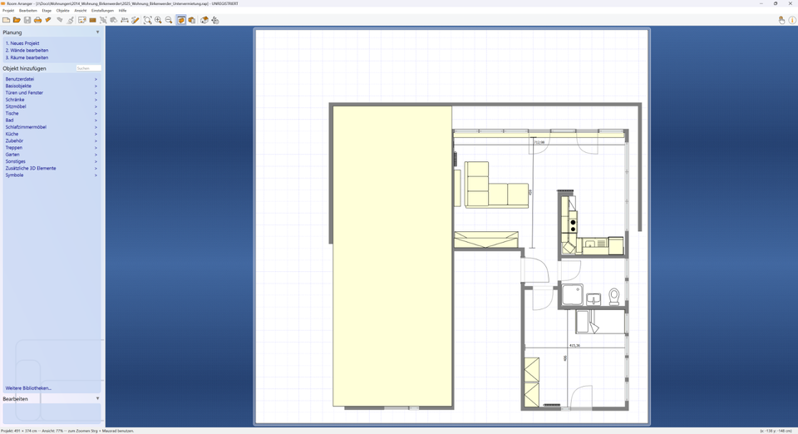
Task: Toggle the highlighted 2D view button
Action: coord(181,20)
